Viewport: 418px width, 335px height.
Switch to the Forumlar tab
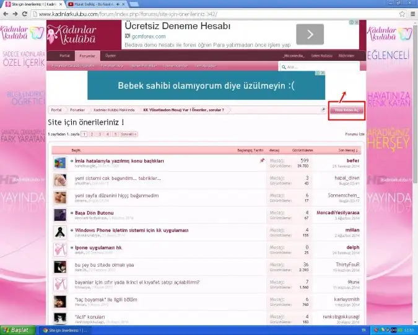pyautogui.click(x=87, y=56)
